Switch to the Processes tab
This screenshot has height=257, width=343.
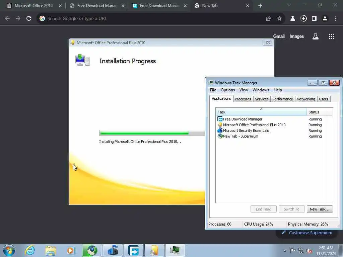(x=243, y=99)
